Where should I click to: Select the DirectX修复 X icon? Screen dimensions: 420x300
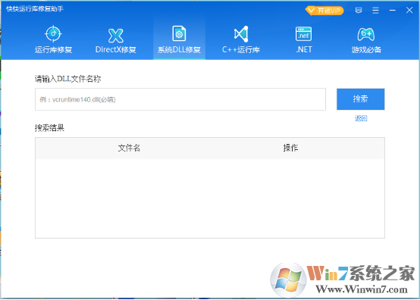(x=116, y=36)
